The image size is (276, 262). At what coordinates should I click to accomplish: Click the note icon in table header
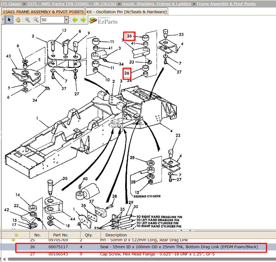[16, 235]
